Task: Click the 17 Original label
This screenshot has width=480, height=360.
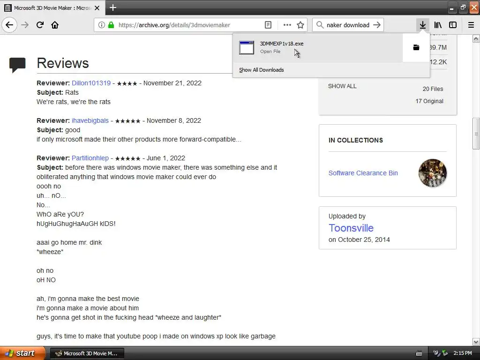Action: click(429, 101)
